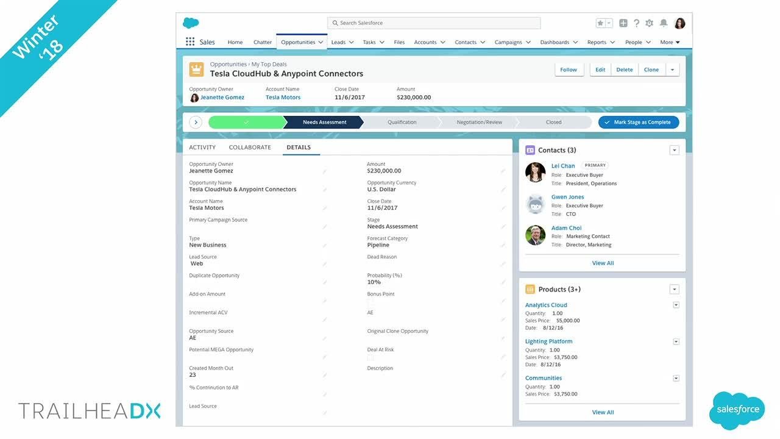This screenshot has height=439, width=780.
Task: Click the Salesforce cloud logo in header
Action: click(191, 23)
